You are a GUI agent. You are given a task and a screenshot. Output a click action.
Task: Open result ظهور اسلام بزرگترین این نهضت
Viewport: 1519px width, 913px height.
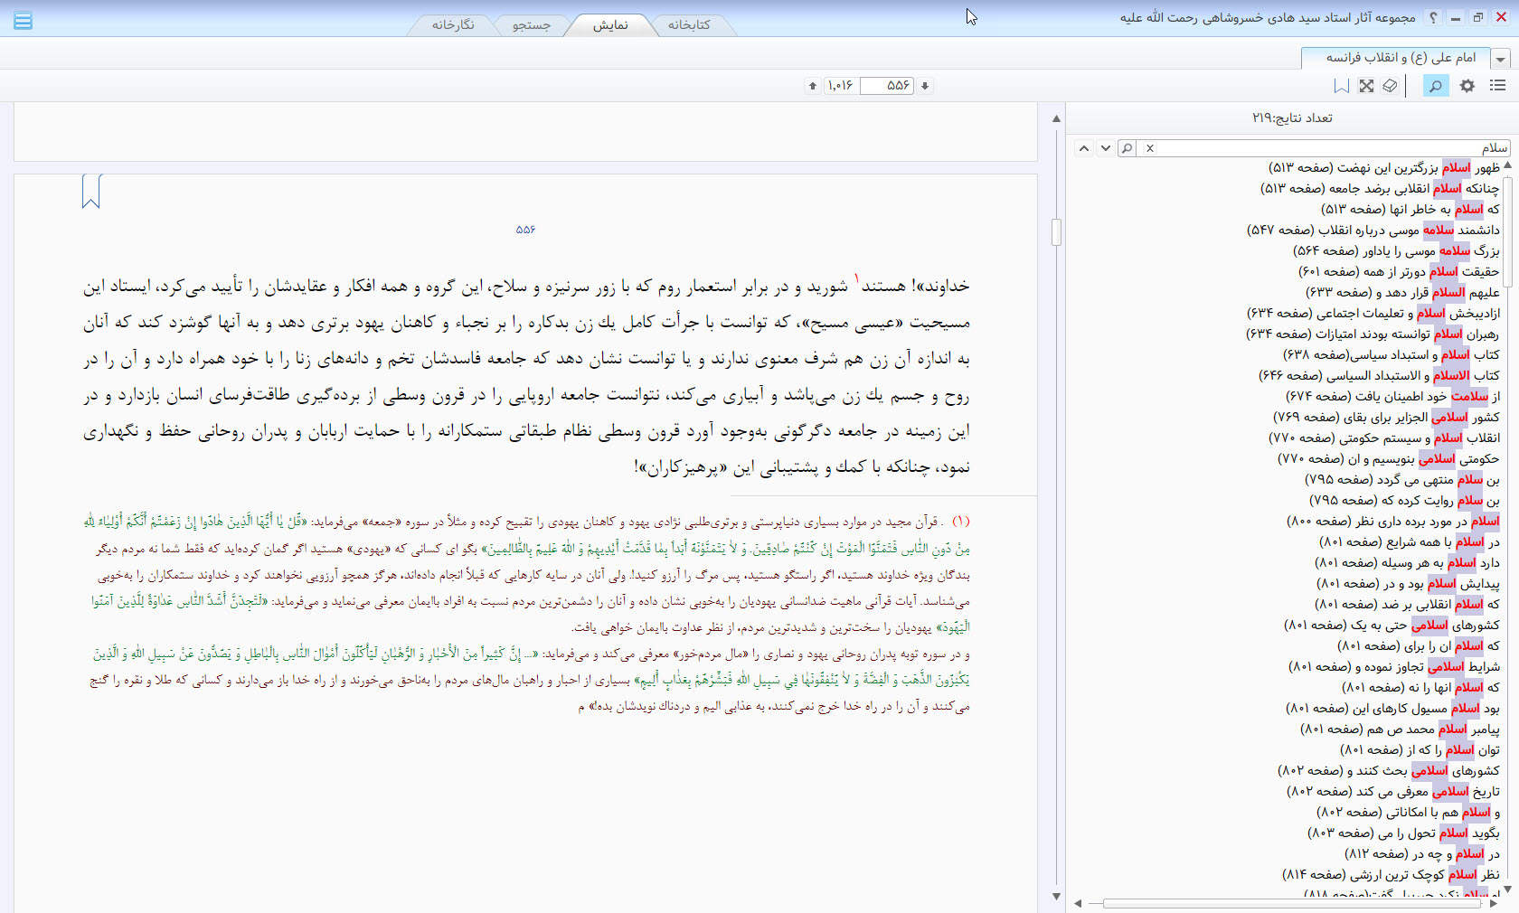pos(1384,168)
